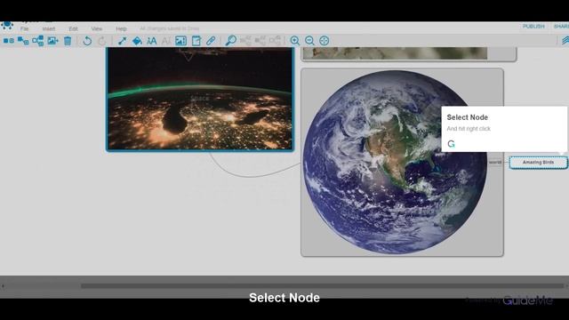
Task: Open search with magnifier icon
Action: [x=231, y=41]
